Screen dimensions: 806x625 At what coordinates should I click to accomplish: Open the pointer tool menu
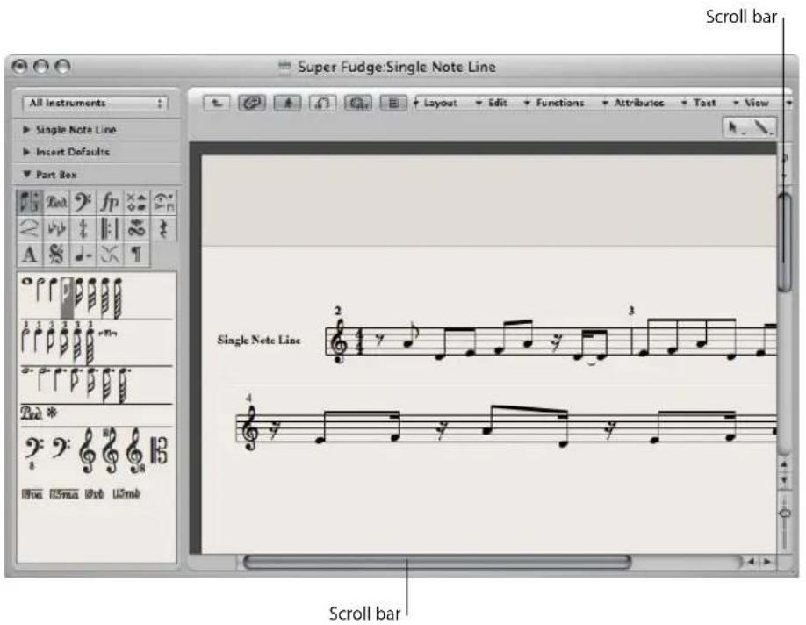coord(736,127)
